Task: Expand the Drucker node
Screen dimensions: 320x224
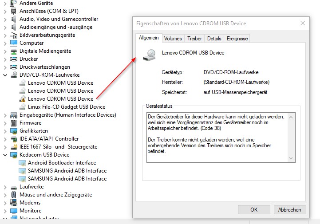Action: click(5, 59)
